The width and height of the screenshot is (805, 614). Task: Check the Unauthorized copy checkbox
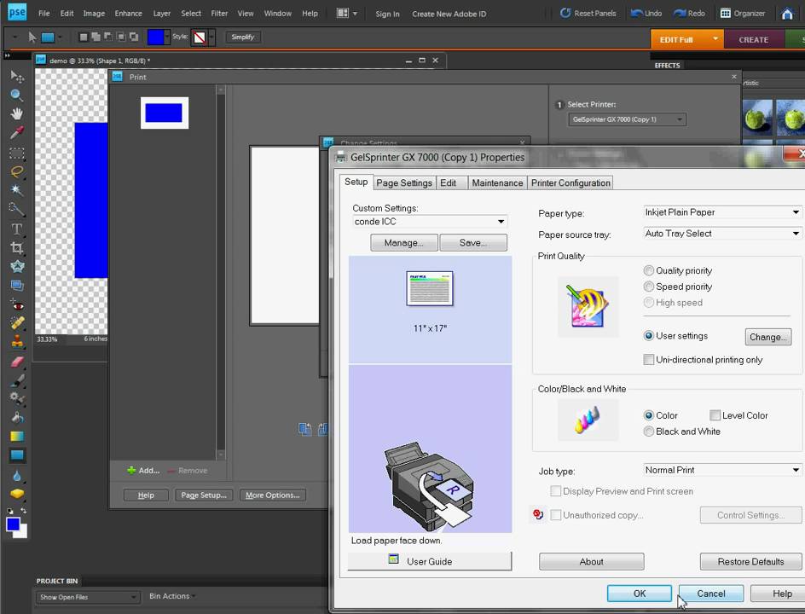555,514
